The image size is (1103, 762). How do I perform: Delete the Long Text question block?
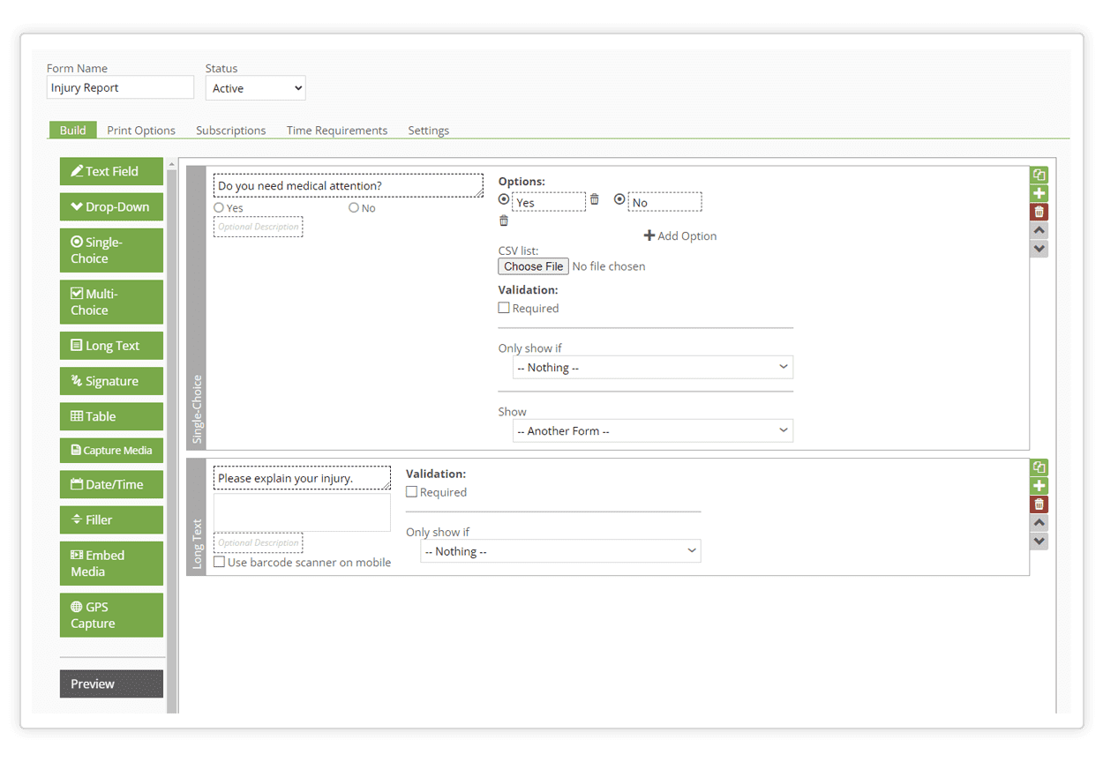click(1039, 504)
